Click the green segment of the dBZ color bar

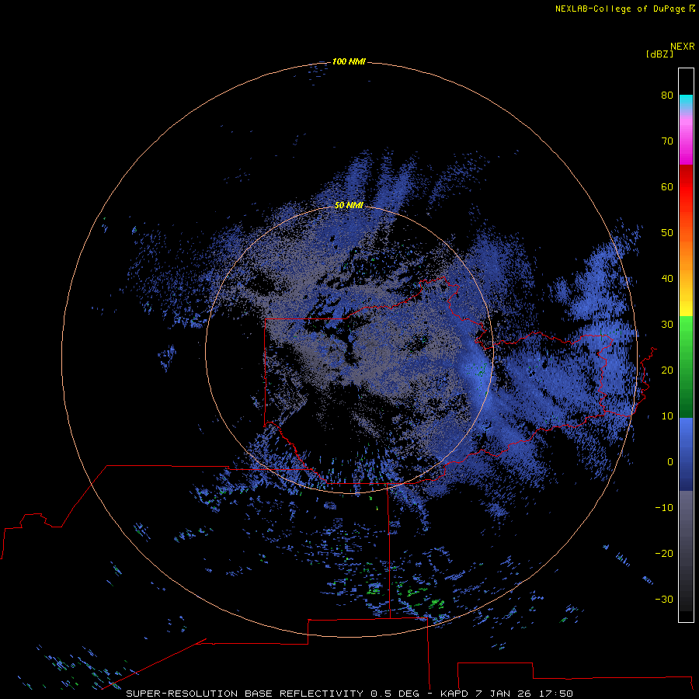[x=686, y=367]
